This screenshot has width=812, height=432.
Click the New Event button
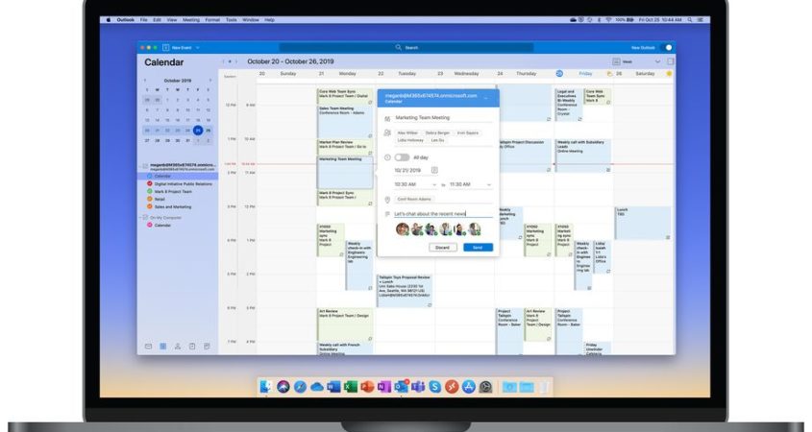[x=178, y=47]
